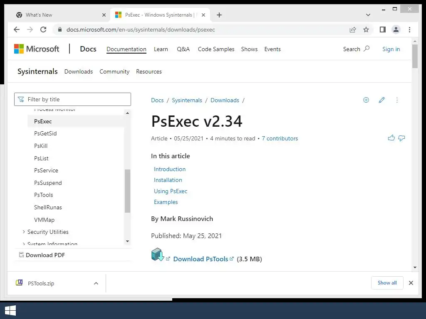Open Sysinternals home heading
Viewport: 426px width, 319px height.
(37, 71)
